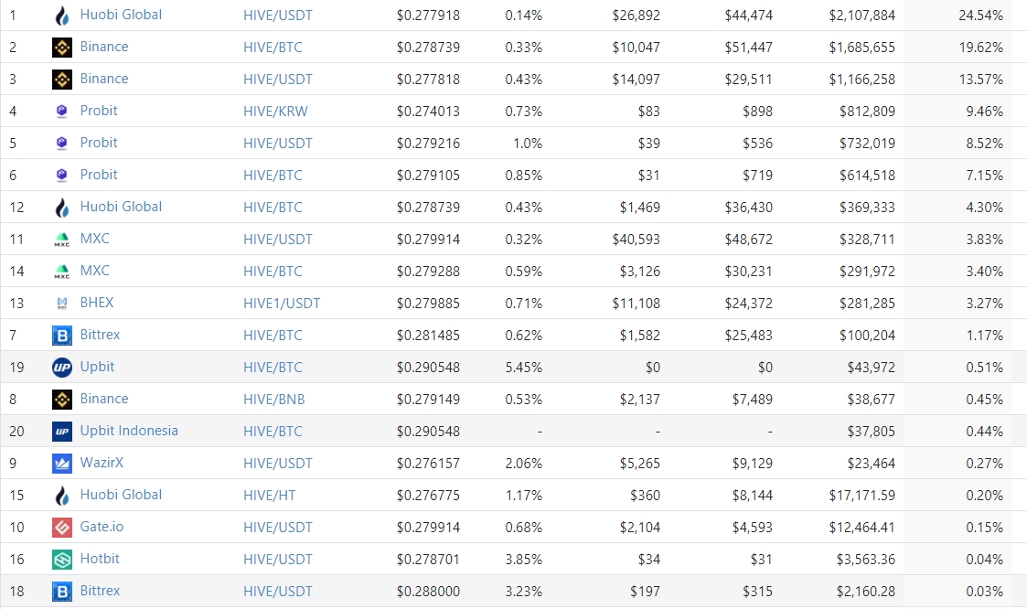This screenshot has width=1027, height=609.
Task: Open the HIVE/KRW trading pair link
Action: click(x=275, y=112)
